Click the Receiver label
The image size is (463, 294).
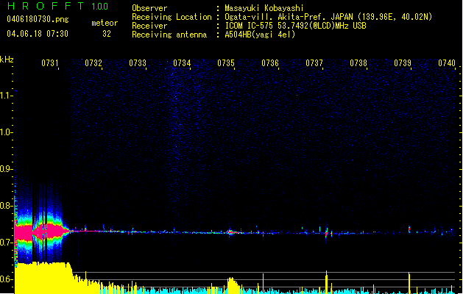(149, 26)
